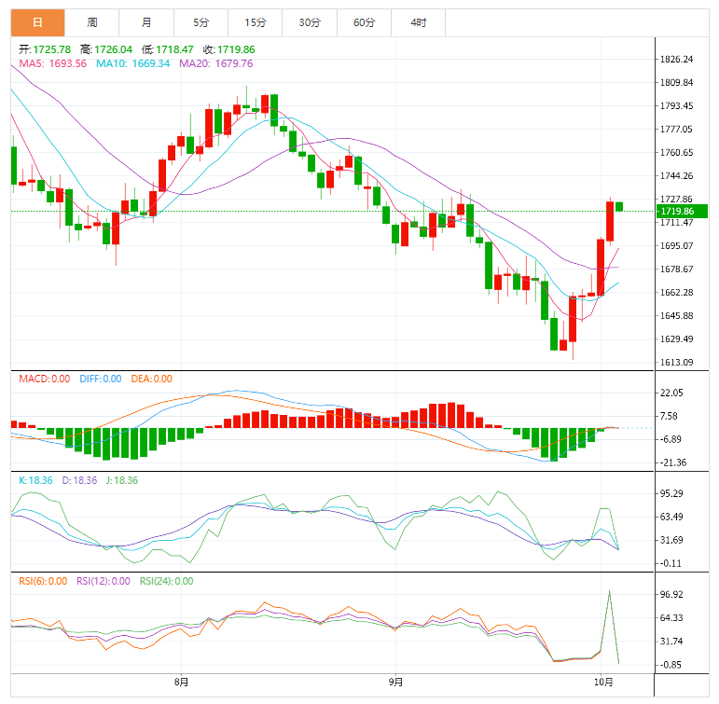The image size is (719, 704).
Task: Click the 1809.84 price axis value
Action: coord(676,83)
